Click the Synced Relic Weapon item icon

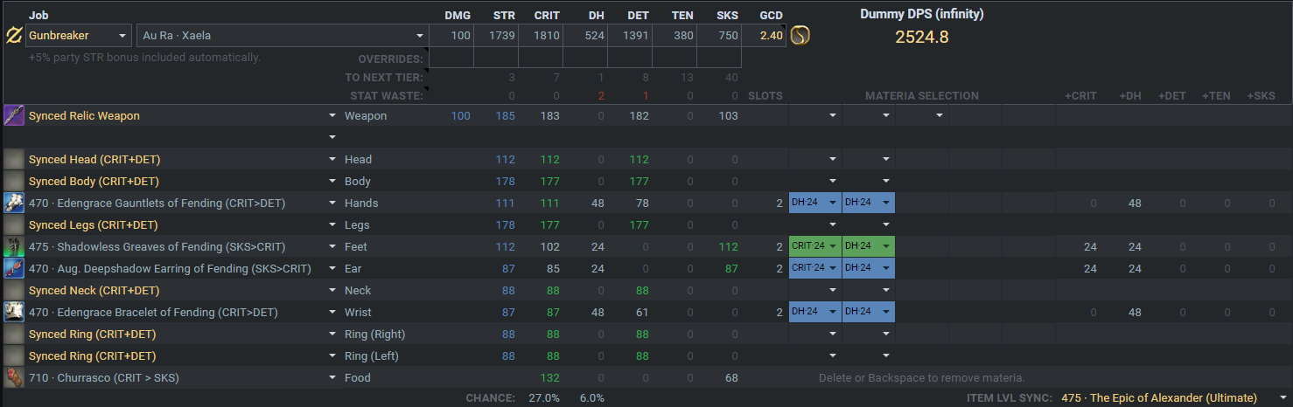13,115
